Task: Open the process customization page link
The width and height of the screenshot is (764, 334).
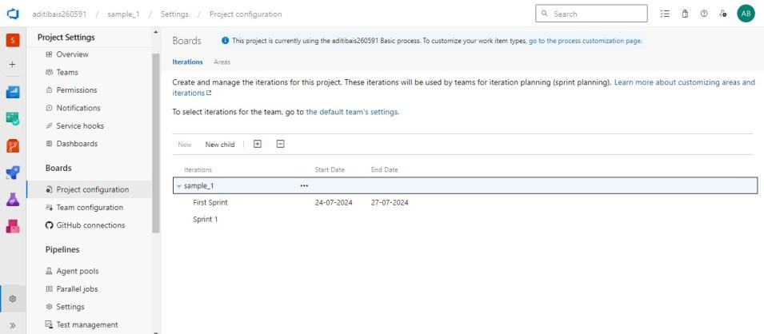Action: click(x=585, y=41)
